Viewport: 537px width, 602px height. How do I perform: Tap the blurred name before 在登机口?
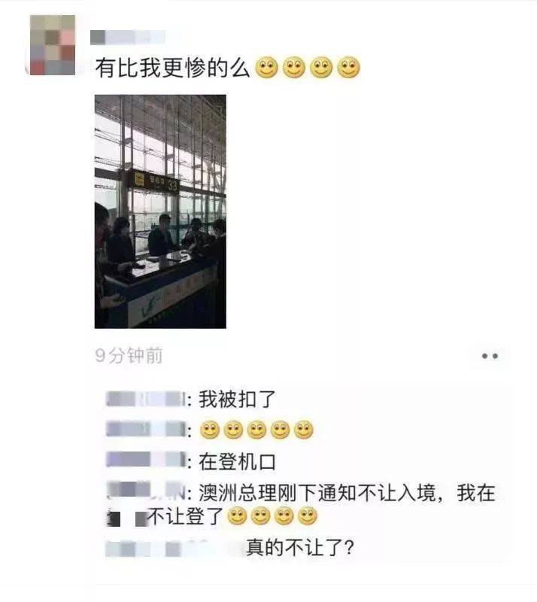[146, 460]
